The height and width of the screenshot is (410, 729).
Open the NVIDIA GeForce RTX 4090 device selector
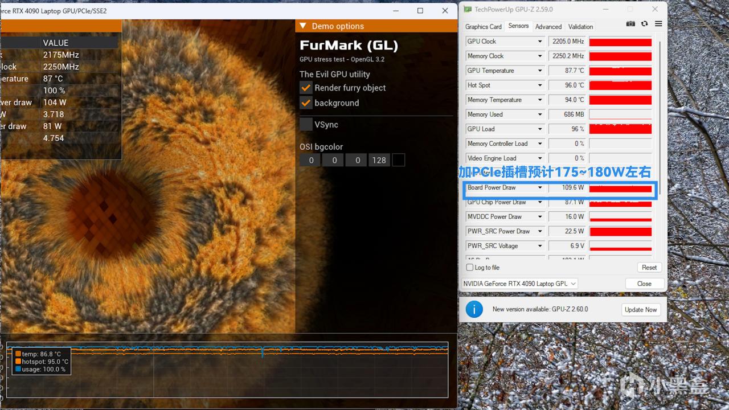tap(519, 284)
